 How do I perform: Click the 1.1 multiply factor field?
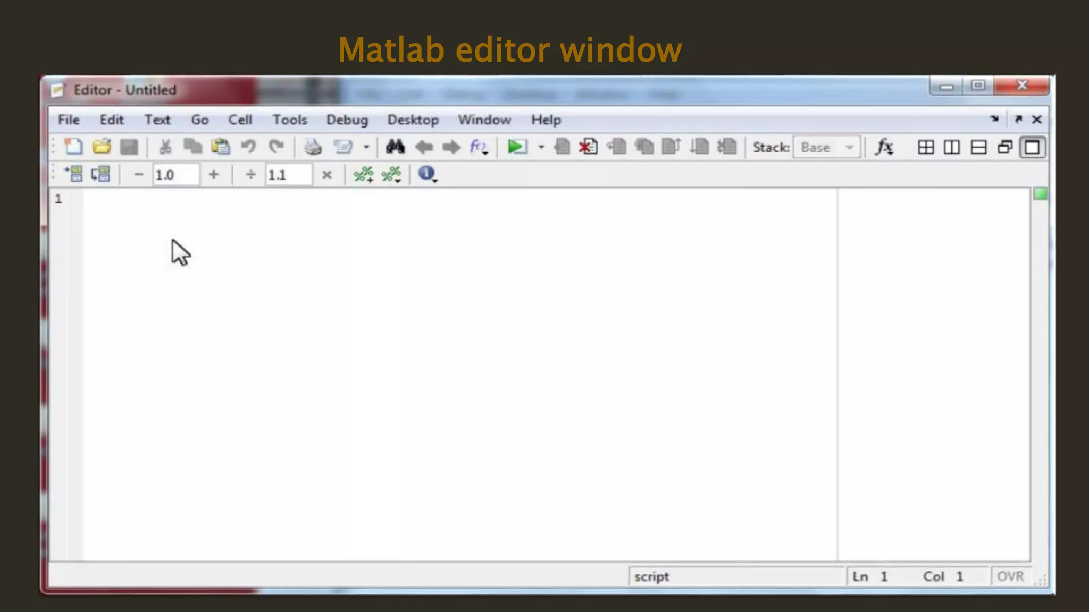click(289, 175)
